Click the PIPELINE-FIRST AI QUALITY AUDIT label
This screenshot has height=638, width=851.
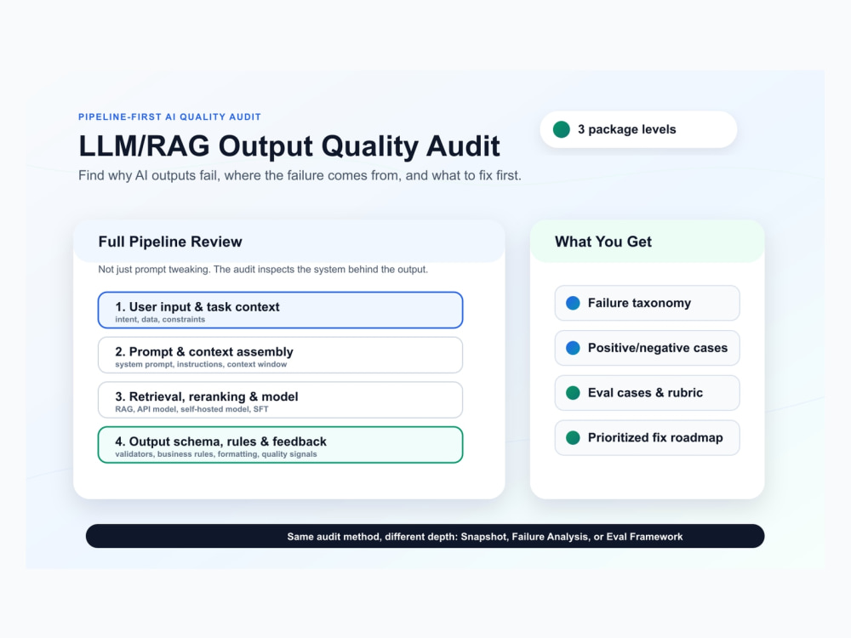(170, 117)
